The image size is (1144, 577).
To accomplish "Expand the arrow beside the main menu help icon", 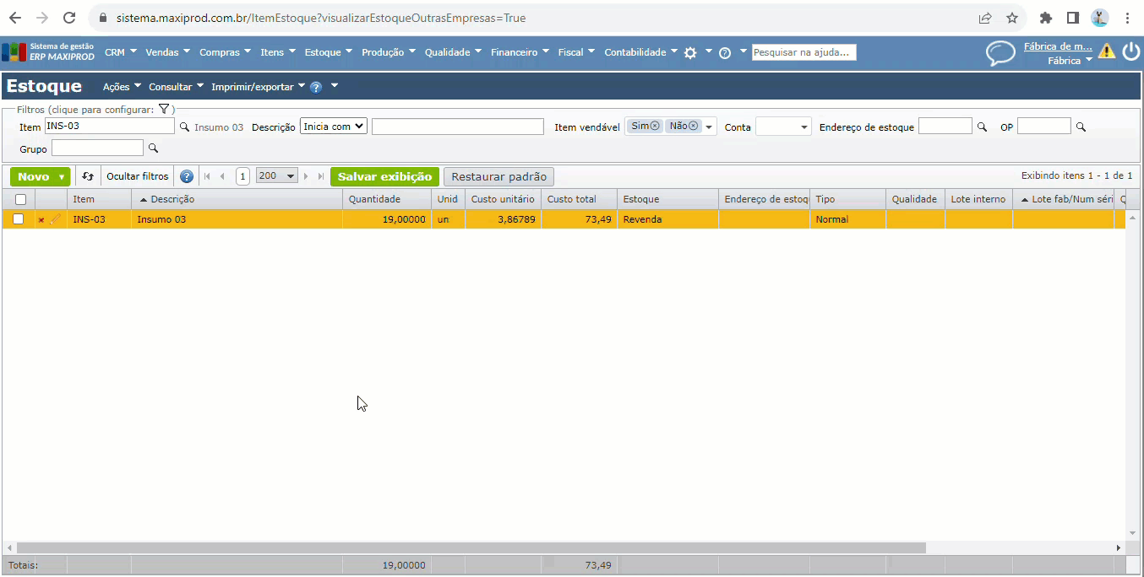I will coord(744,51).
